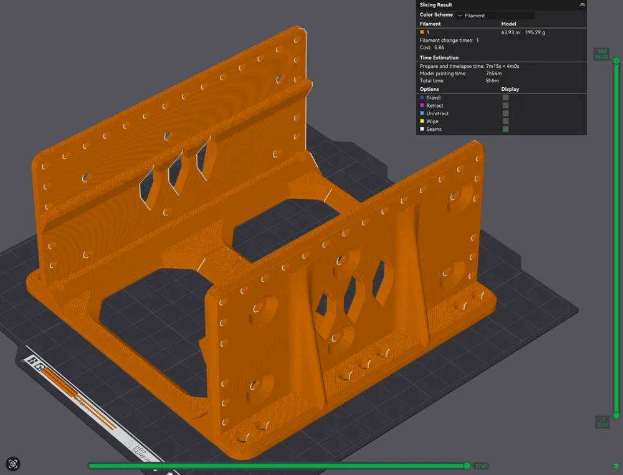This screenshot has width=623, height=475.
Task: Click the yellow Wipe color icon
Action: pyautogui.click(x=422, y=121)
